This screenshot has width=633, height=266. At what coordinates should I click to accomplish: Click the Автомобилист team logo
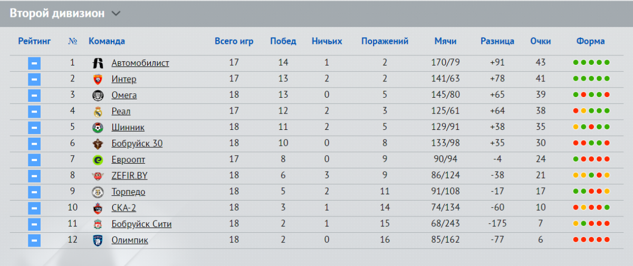pos(98,63)
